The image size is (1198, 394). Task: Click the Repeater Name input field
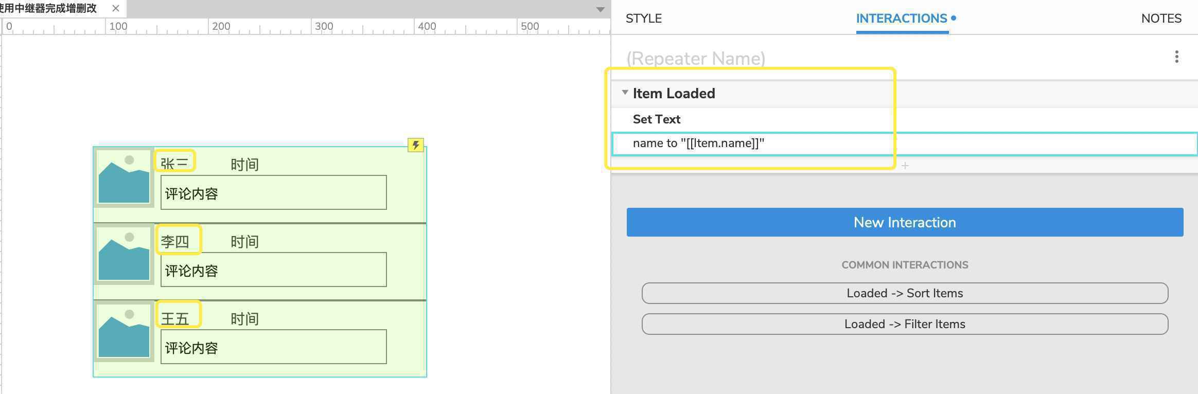[x=696, y=58]
